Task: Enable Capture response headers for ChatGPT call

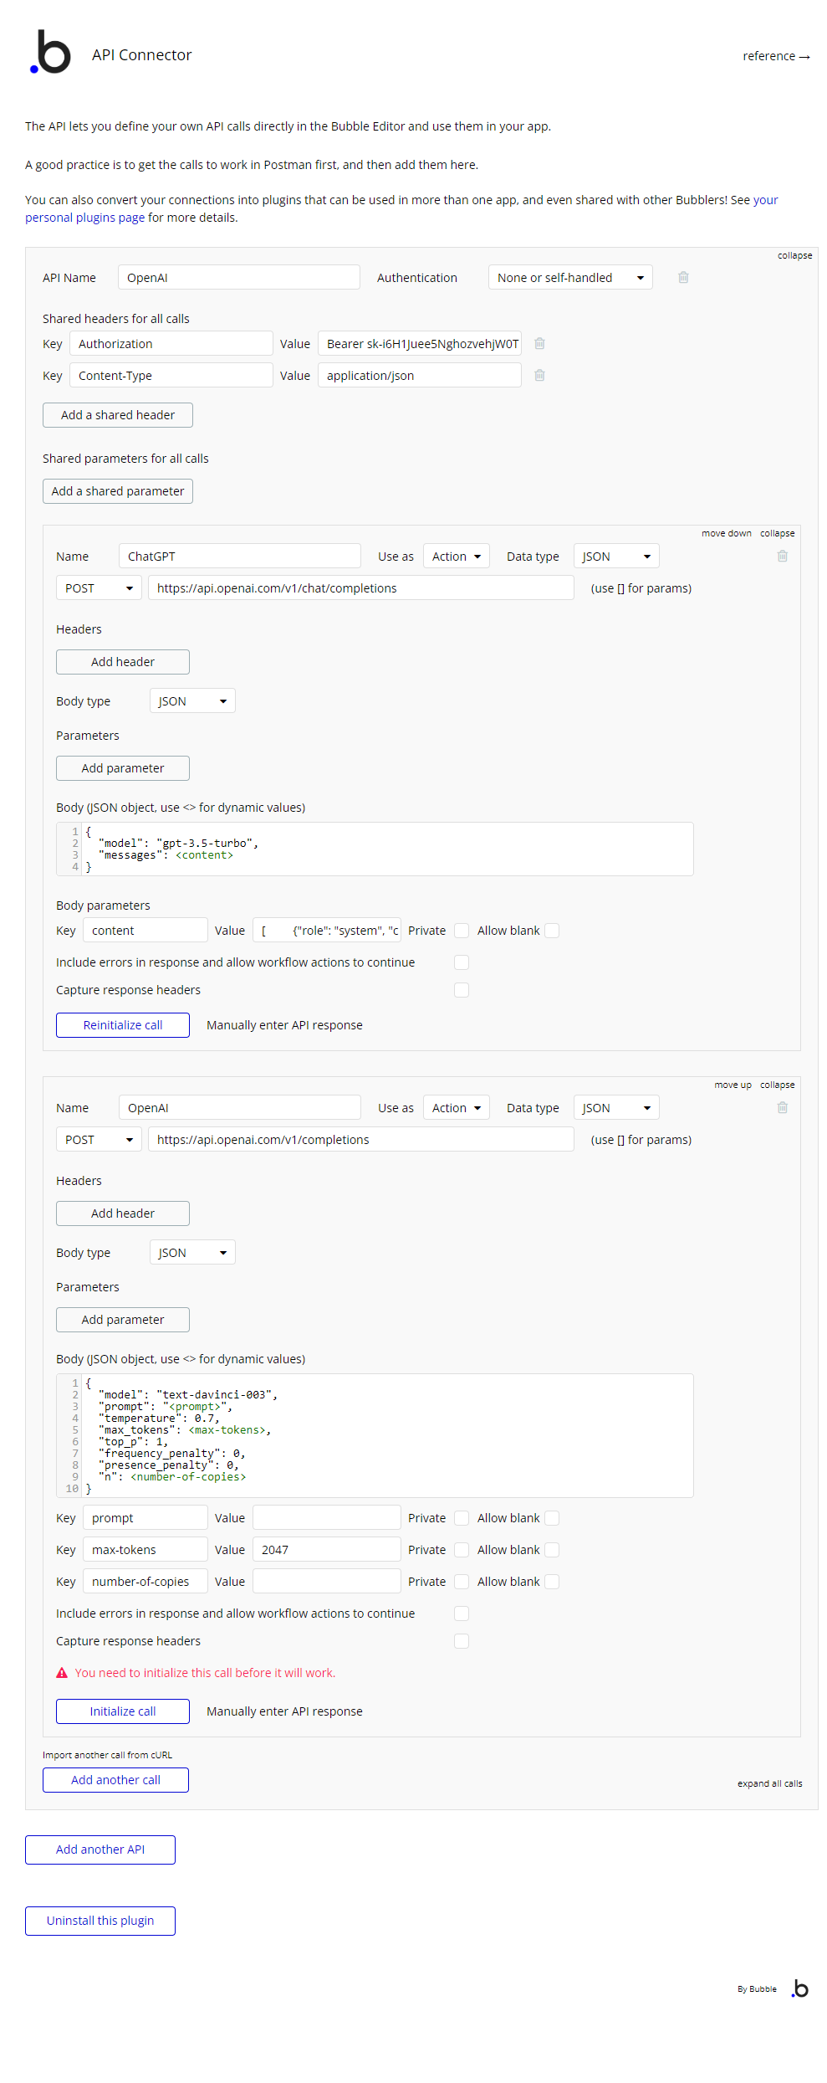Action: (x=462, y=990)
